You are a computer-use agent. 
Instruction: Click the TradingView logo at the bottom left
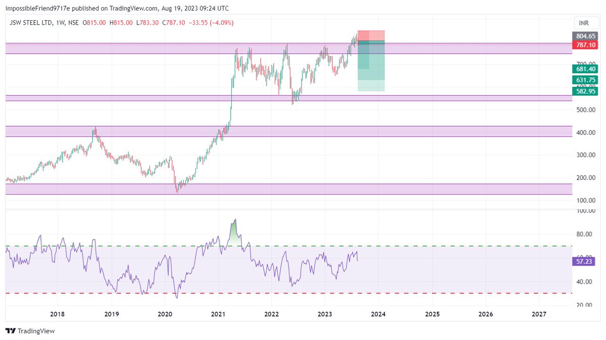tap(30, 331)
